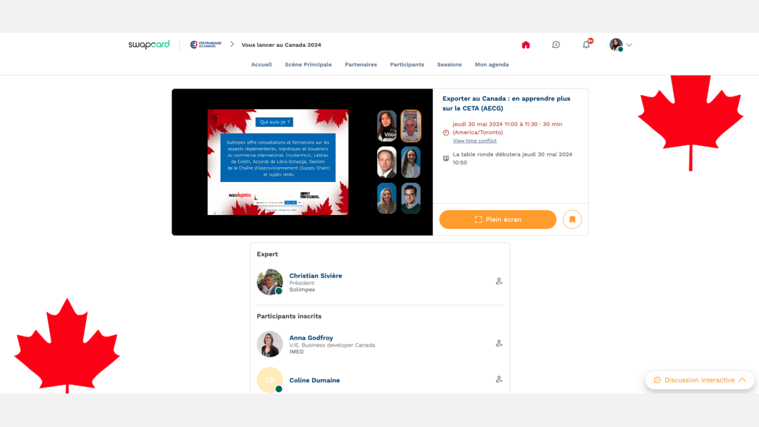Open the notifications bell
The width and height of the screenshot is (759, 427).
(586, 45)
